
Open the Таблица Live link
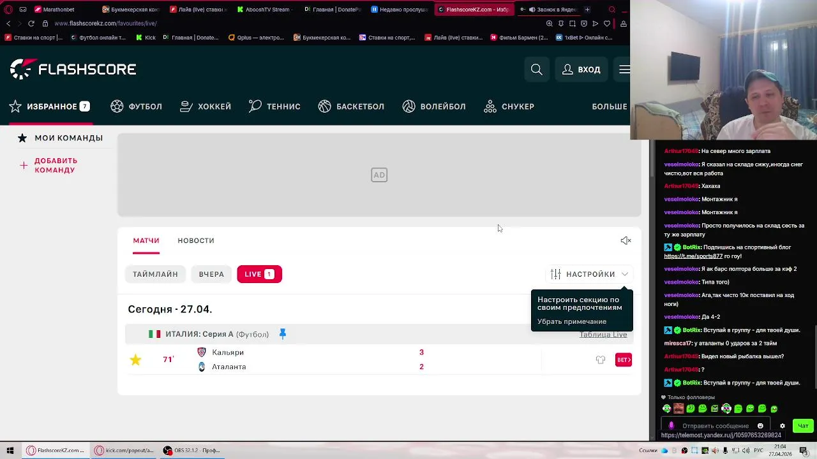click(603, 335)
